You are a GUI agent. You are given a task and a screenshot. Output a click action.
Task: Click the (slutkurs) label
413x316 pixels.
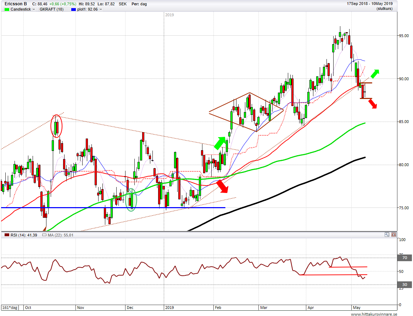pyautogui.click(x=385, y=9)
